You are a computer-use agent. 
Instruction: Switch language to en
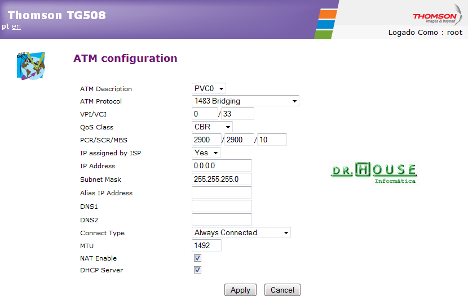click(16, 26)
